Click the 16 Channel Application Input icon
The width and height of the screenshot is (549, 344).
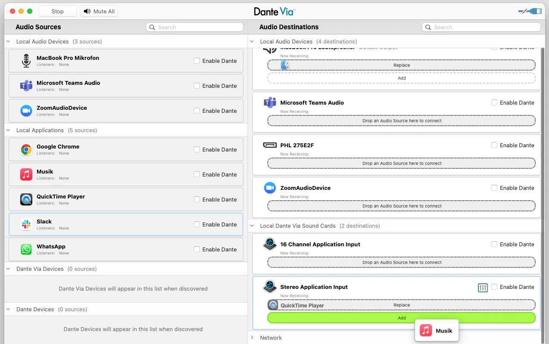[270, 244]
